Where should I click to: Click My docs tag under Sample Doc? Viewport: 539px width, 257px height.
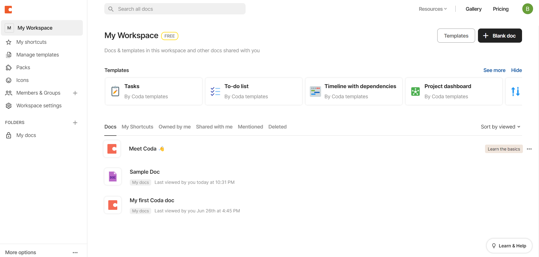(x=140, y=182)
